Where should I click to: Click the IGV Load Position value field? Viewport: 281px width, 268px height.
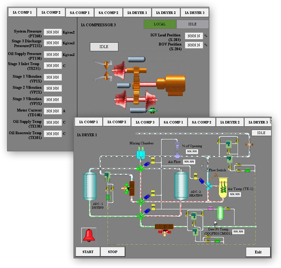click(194, 36)
